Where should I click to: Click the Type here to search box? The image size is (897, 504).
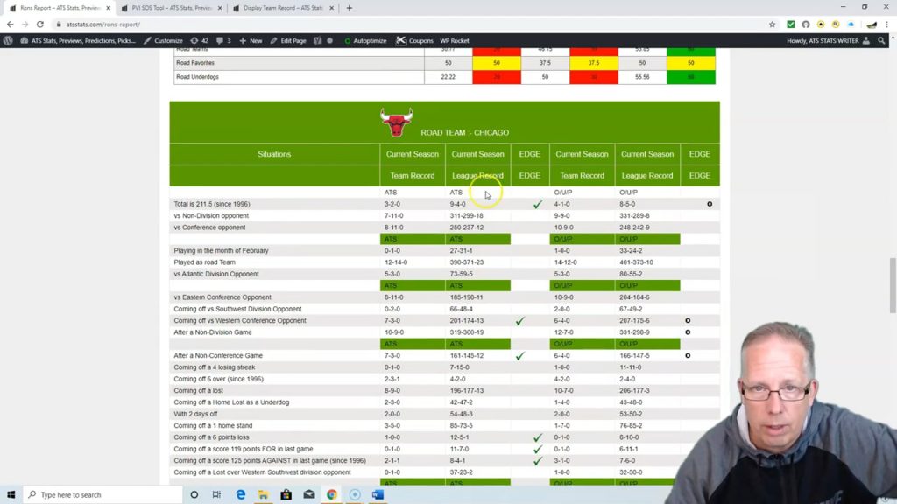(103, 494)
